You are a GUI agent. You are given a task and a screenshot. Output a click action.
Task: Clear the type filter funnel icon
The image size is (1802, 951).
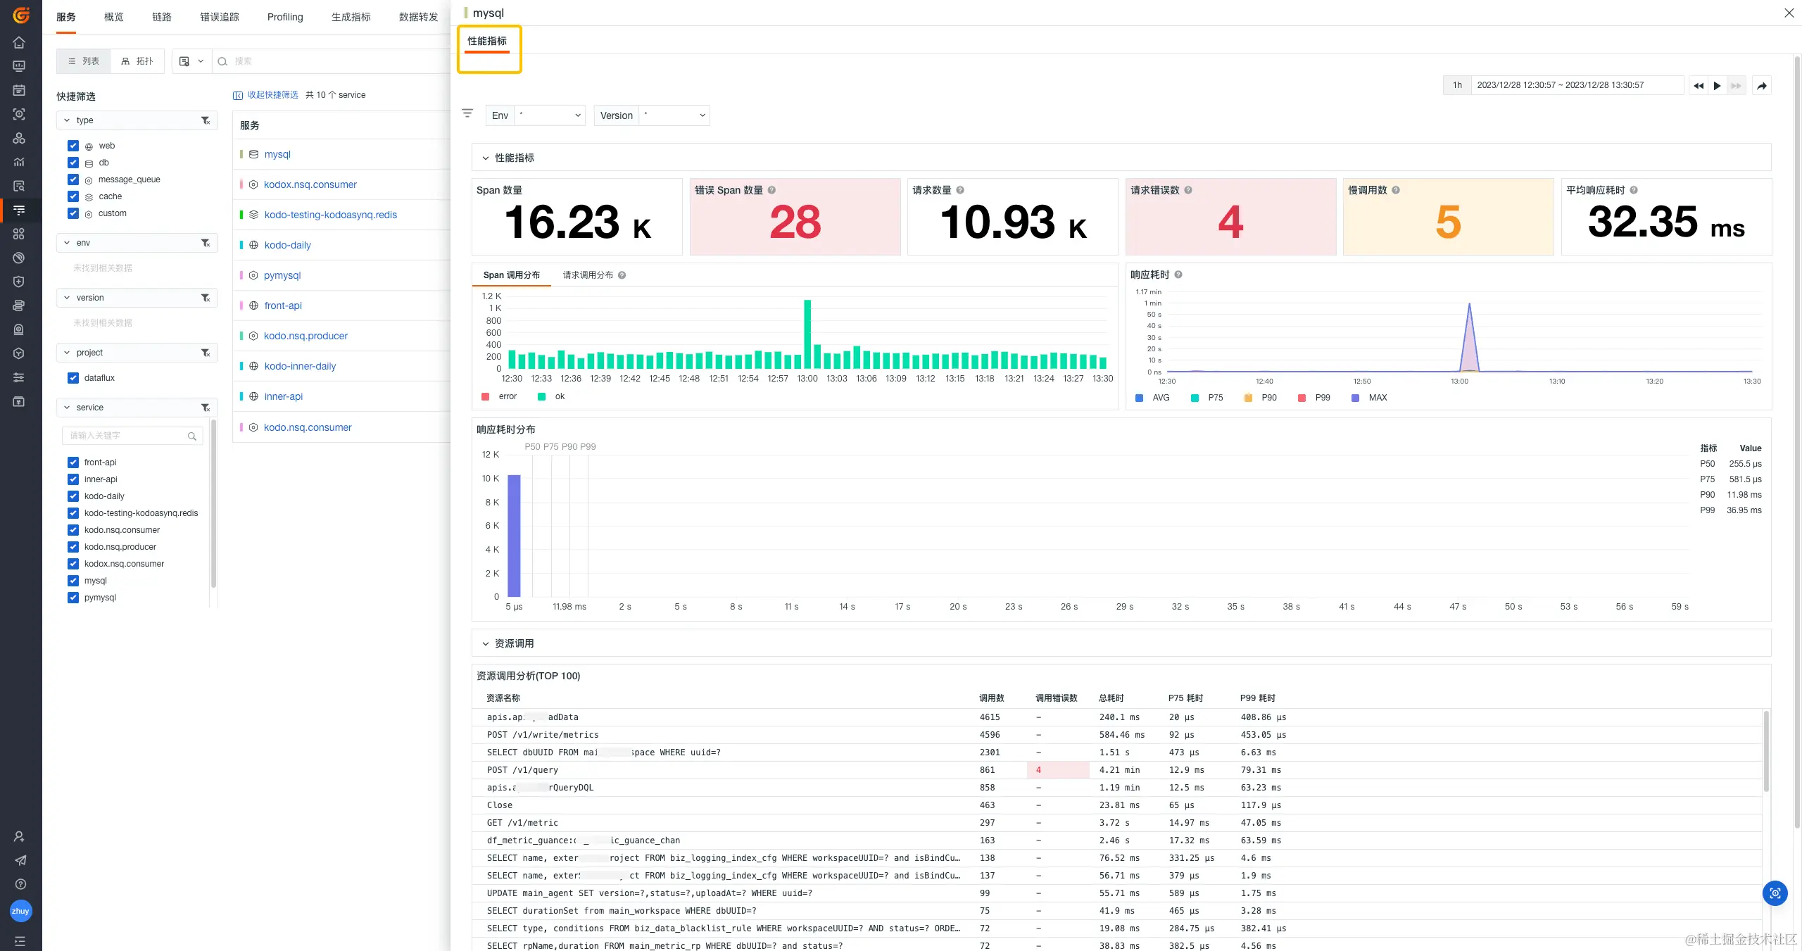coord(206,120)
